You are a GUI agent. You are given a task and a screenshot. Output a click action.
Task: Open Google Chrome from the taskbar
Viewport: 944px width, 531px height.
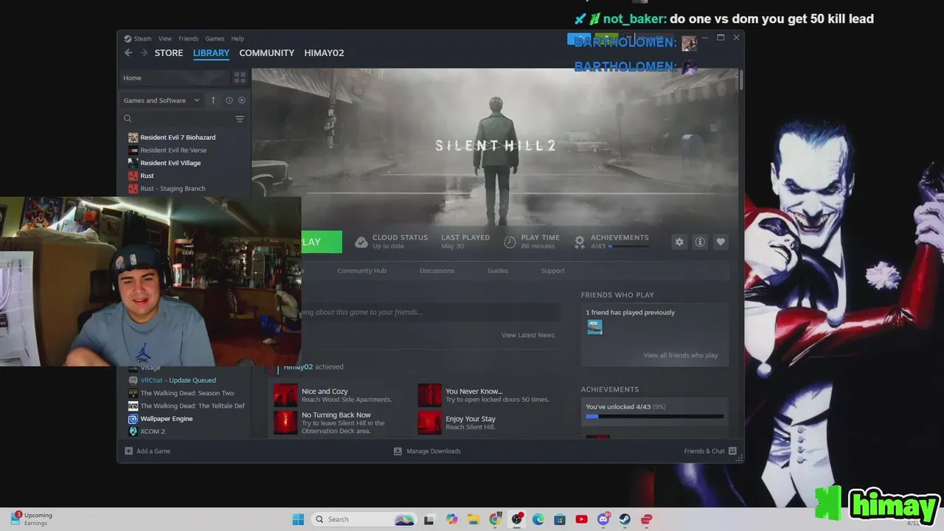[495, 519]
